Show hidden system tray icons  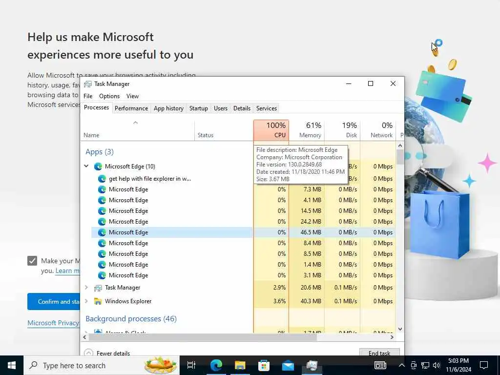click(x=402, y=365)
